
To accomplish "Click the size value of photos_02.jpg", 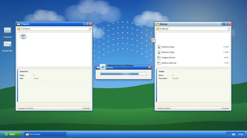I will 226,47.
